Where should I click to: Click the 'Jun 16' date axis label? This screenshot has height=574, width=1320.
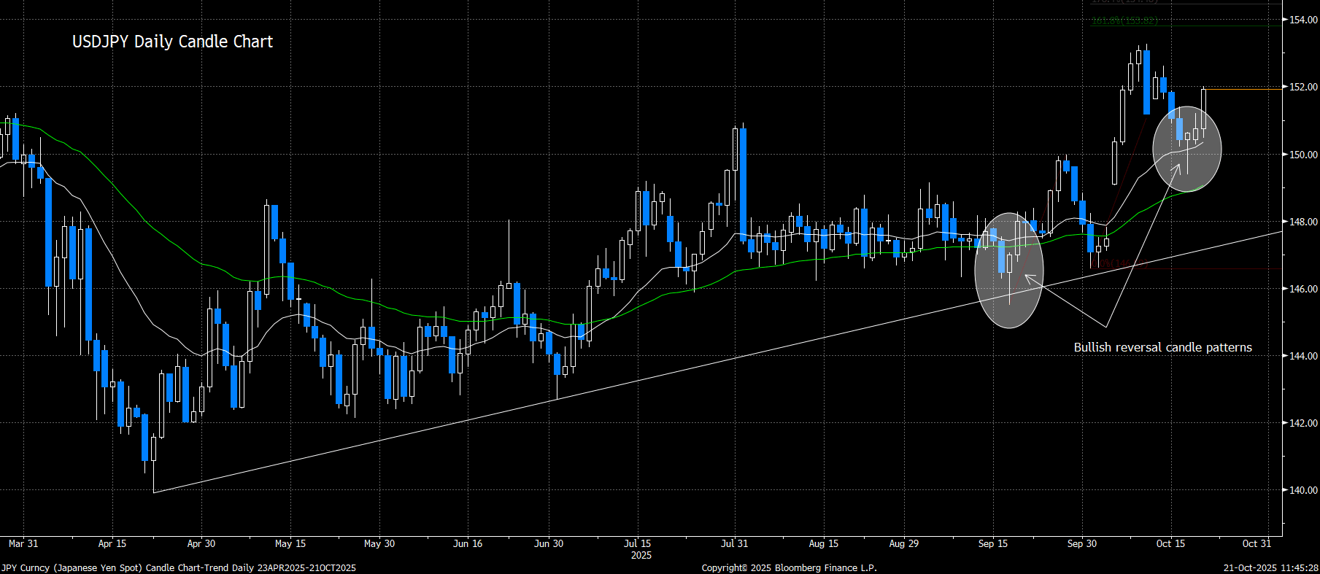[x=468, y=543]
